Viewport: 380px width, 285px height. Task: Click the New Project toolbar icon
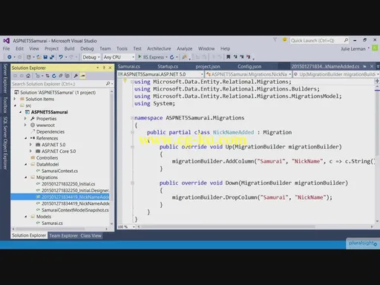(x=29, y=57)
